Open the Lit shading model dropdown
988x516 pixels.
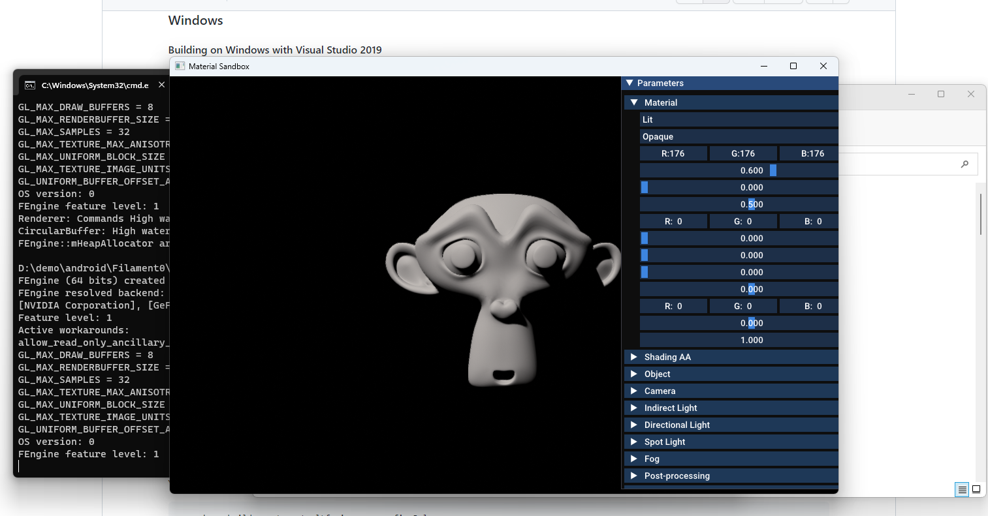739,119
